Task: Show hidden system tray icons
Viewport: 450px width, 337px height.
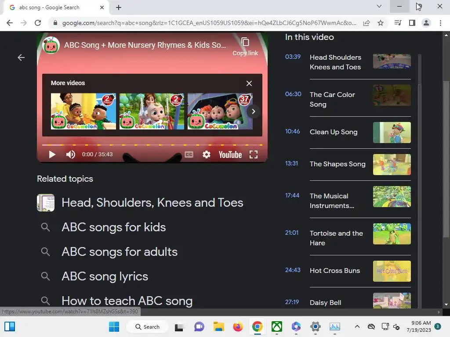Action: (357, 326)
